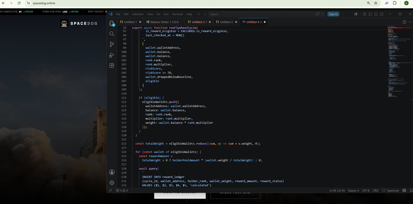Switch to the Untitled-2 tab
Image resolution: width=413 pixels, height=204 pixels.
point(199,22)
